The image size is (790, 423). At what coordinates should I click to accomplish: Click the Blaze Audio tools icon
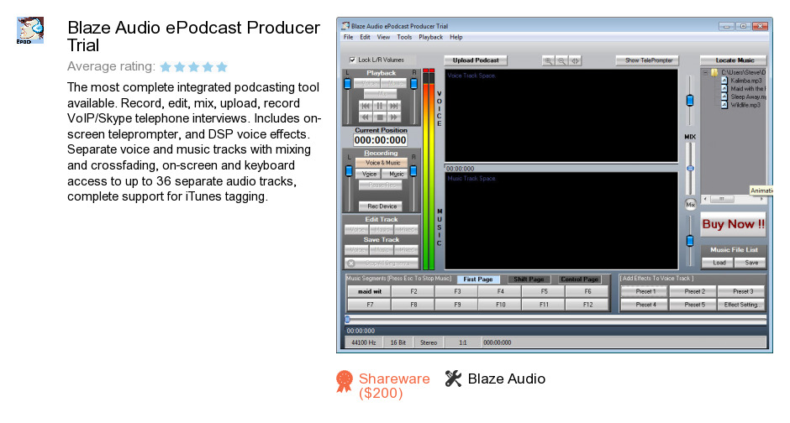pos(453,379)
